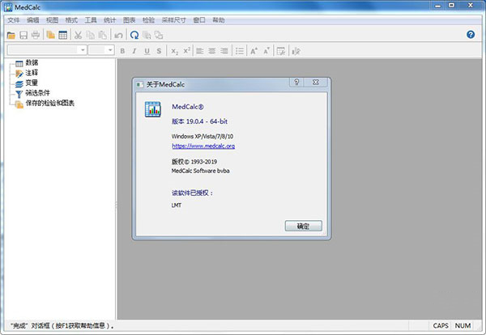This screenshot has width=486, height=335.
Task: Click the Print icon in toolbar
Action: click(36, 35)
